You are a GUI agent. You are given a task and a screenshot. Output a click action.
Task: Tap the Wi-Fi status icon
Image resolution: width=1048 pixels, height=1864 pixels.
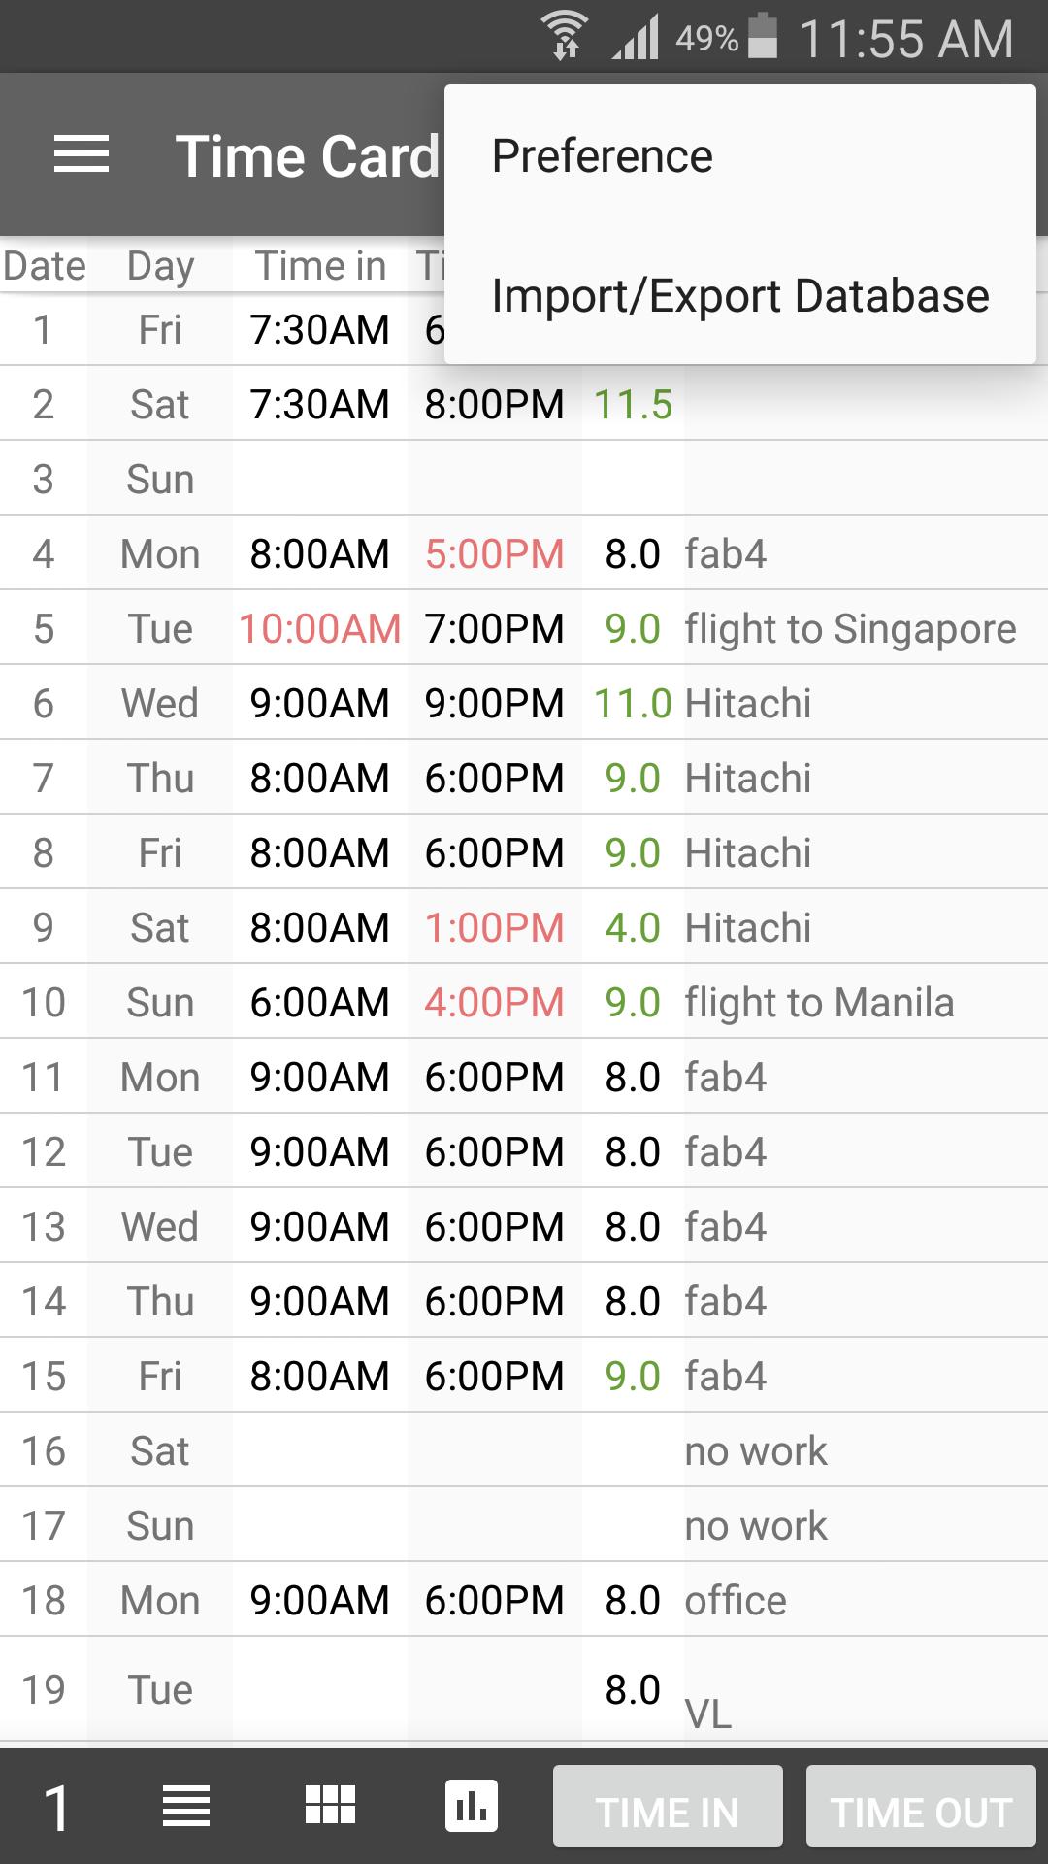coord(566,38)
